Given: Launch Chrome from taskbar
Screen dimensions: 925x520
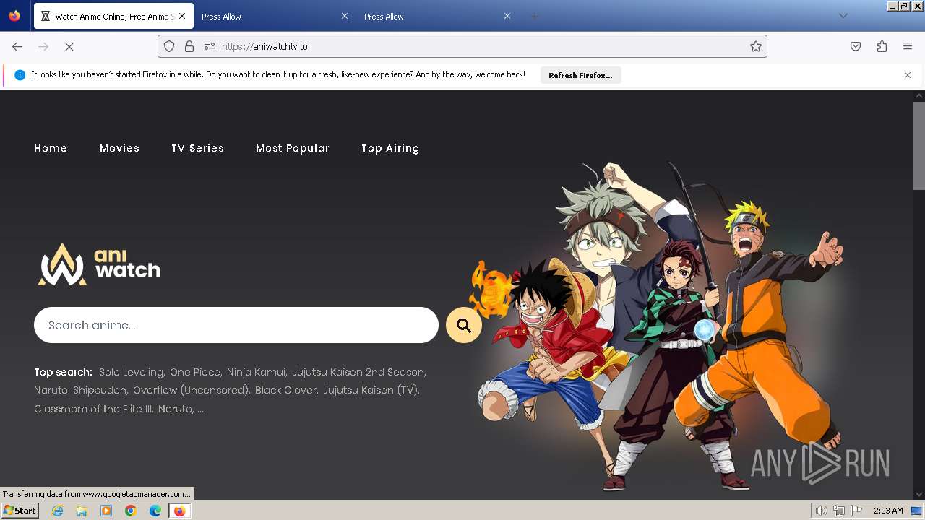Looking at the screenshot, I should (x=131, y=511).
